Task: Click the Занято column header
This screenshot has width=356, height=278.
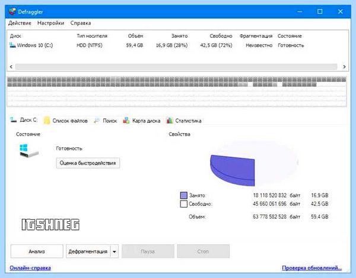Action: tap(179, 36)
